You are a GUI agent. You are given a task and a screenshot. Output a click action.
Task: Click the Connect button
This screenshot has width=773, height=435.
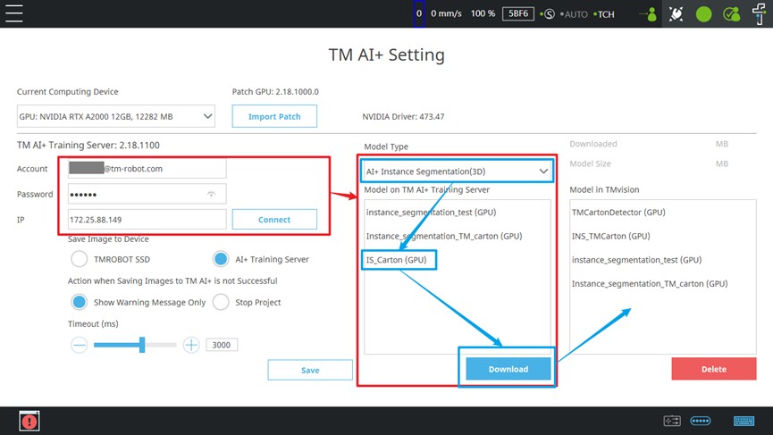[x=274, y=219]
